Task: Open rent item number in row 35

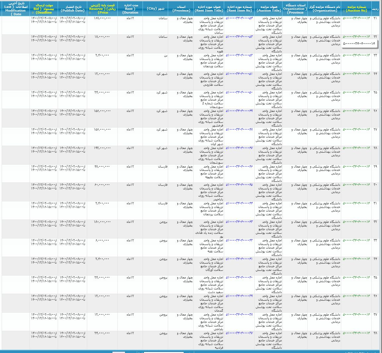Action: pyautogui.click(x=239, y=277)
